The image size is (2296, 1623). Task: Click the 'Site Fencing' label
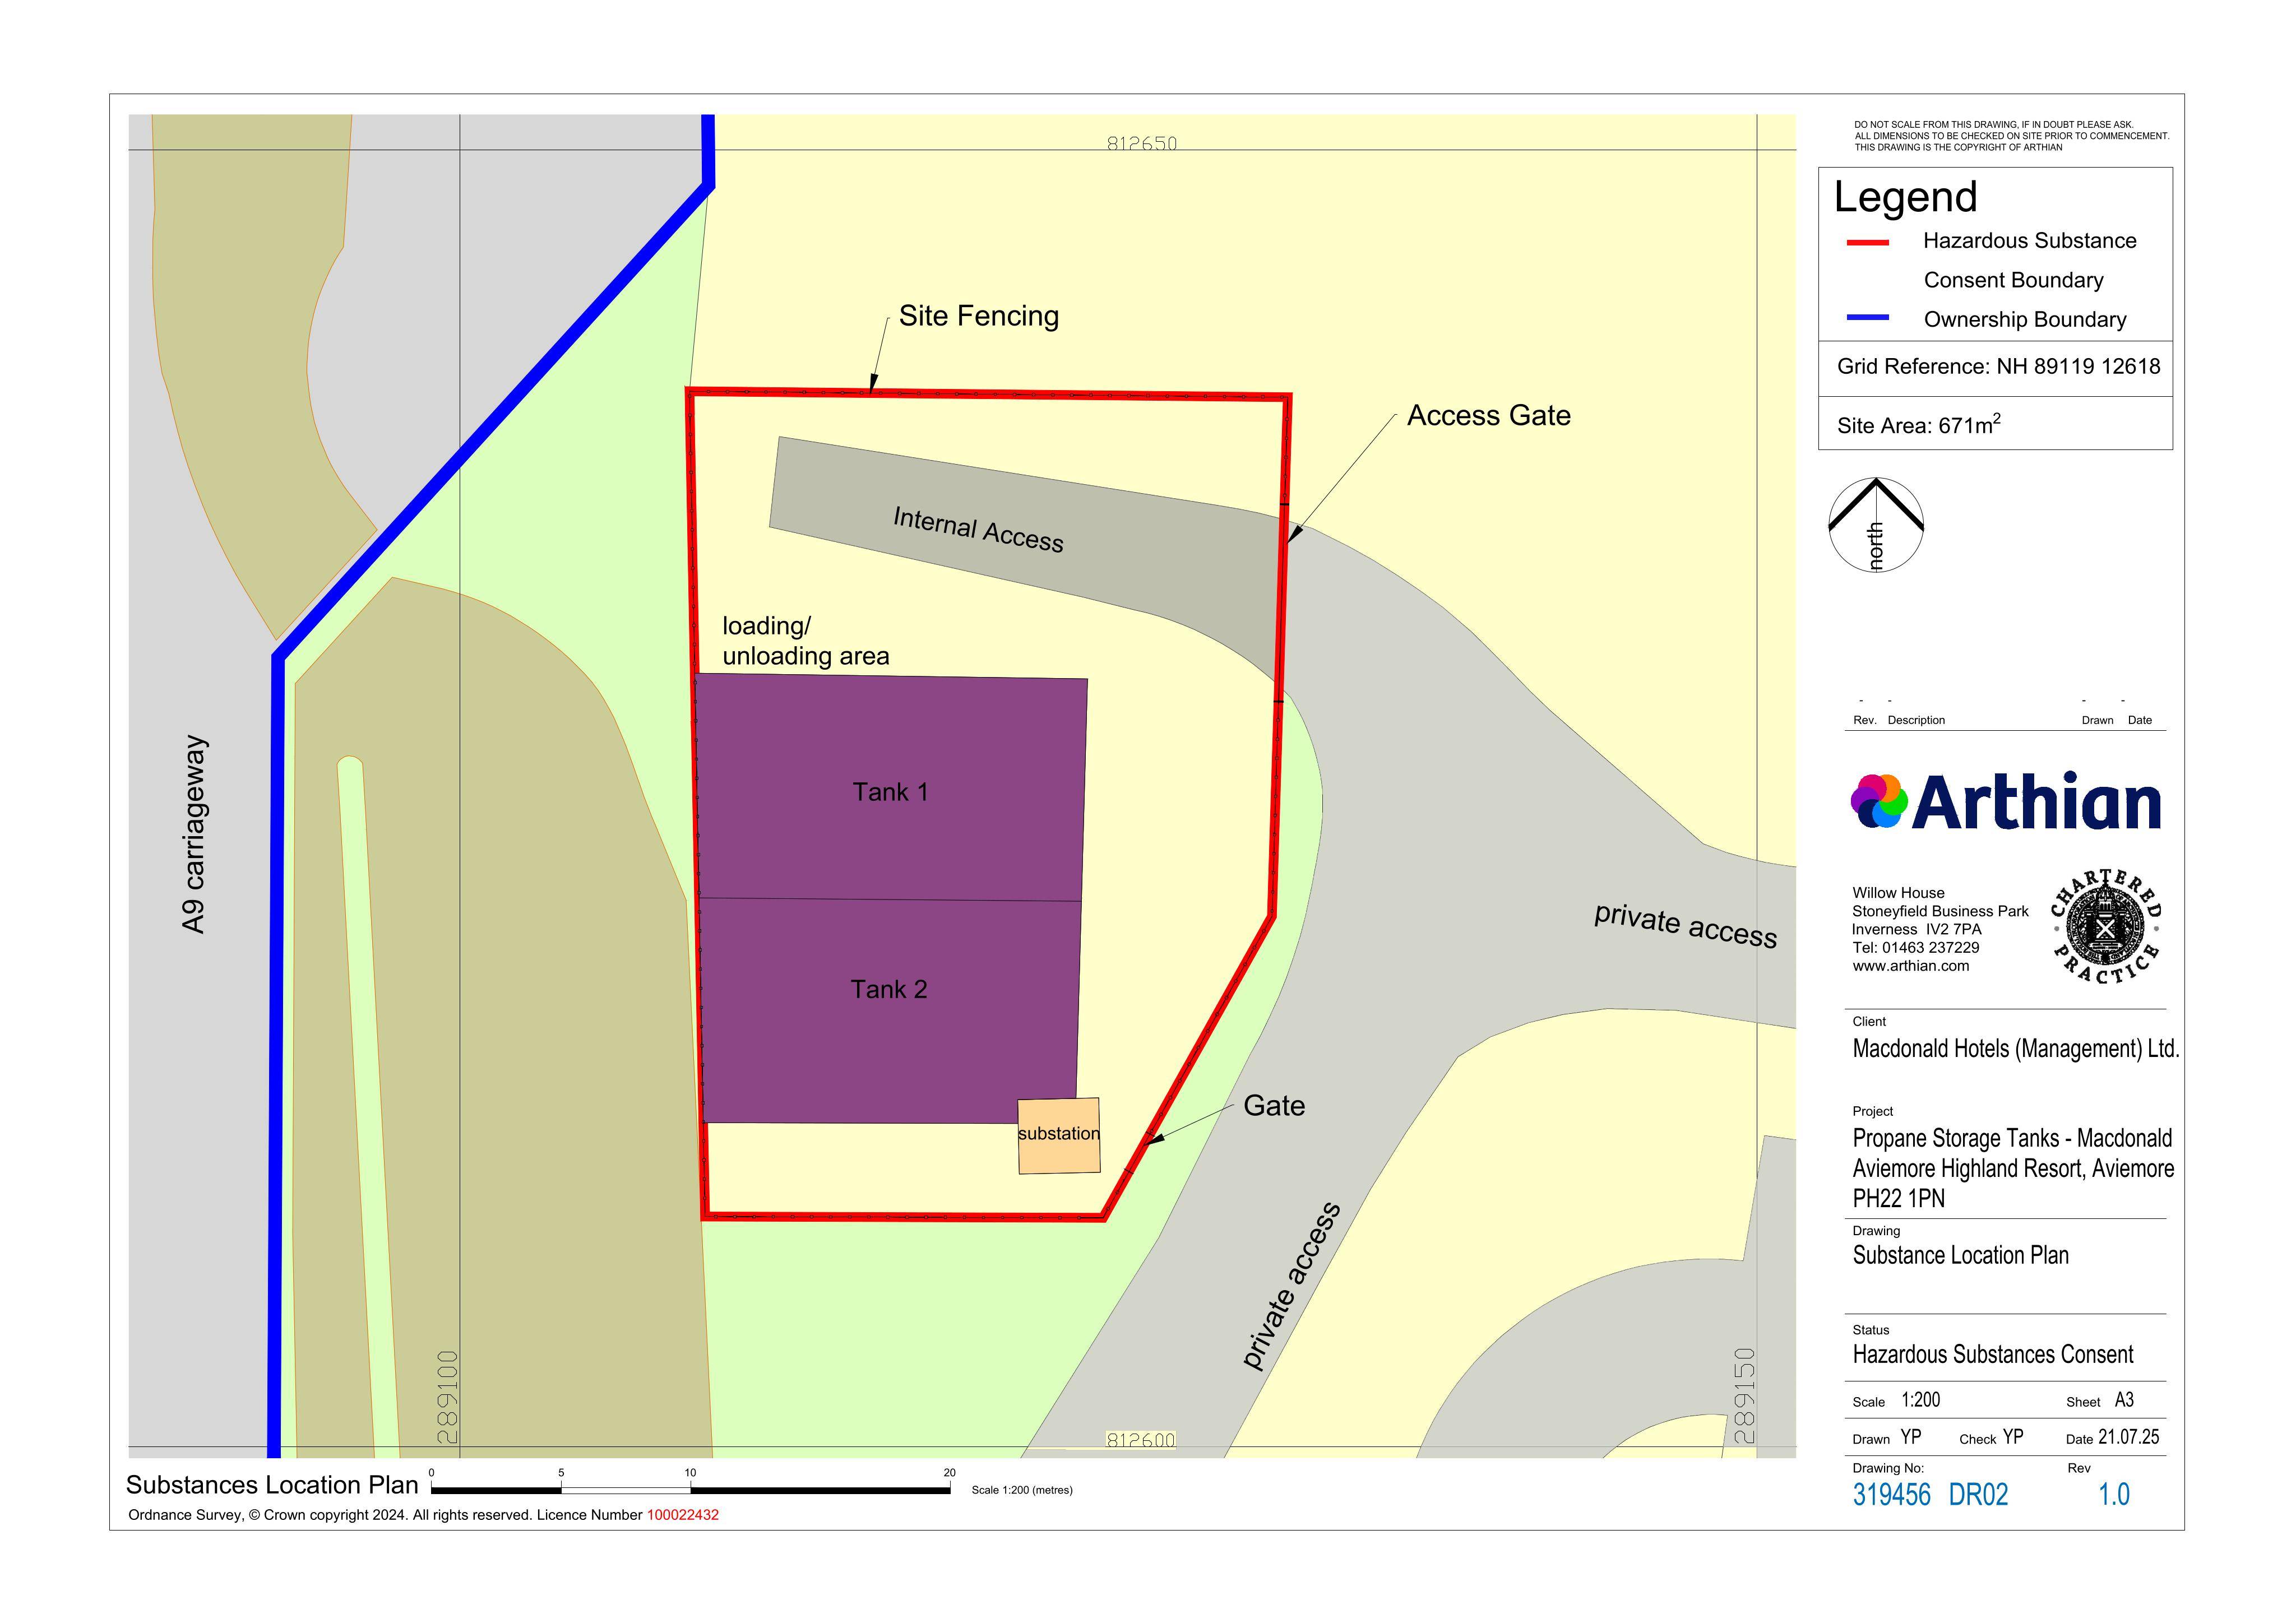pyautogui.click(x=979, y=316)
